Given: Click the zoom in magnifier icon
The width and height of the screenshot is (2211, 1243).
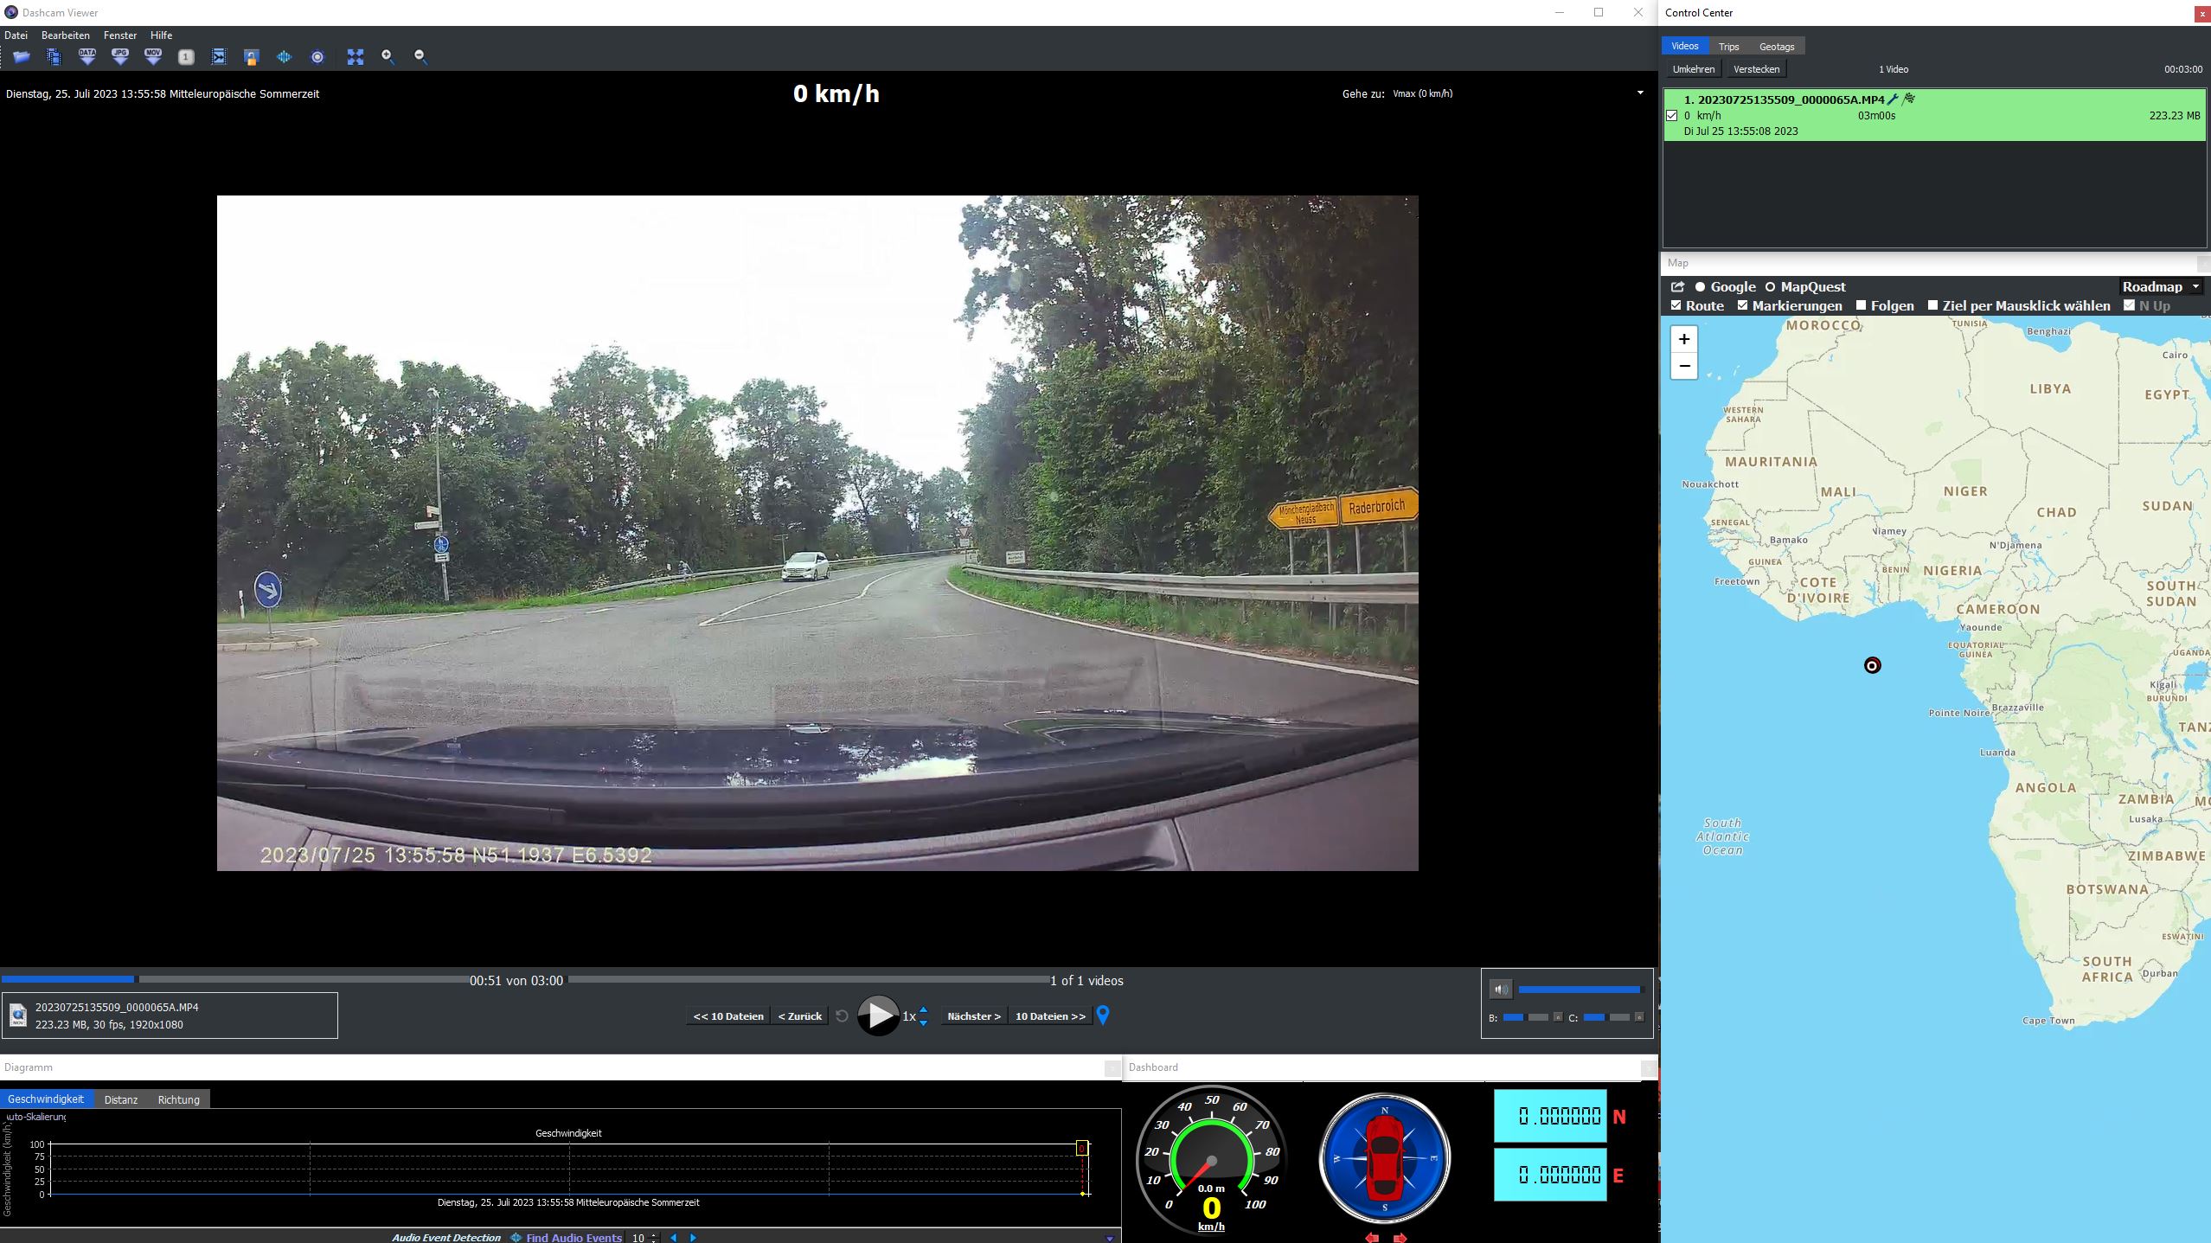Looking at the screenshot, I should click(x=388, y=57).
